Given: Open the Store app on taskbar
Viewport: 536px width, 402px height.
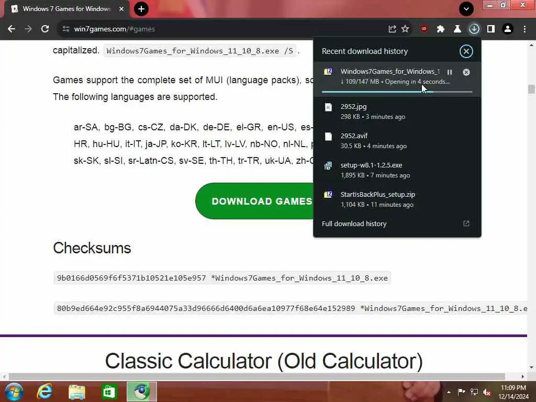Looking at the screenshot, I should point(109,392).
